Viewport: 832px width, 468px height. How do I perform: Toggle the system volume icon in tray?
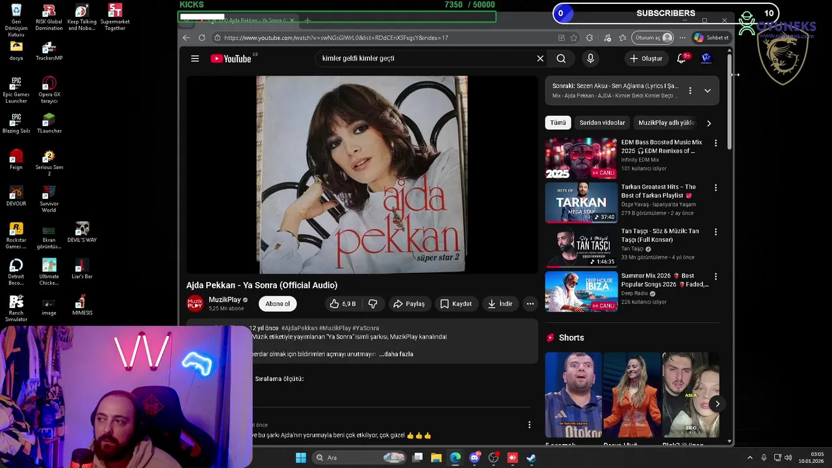point(788,458)
